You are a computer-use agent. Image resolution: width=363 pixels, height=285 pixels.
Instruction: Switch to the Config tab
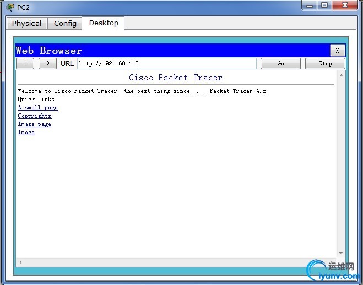[x=65, y=23]
